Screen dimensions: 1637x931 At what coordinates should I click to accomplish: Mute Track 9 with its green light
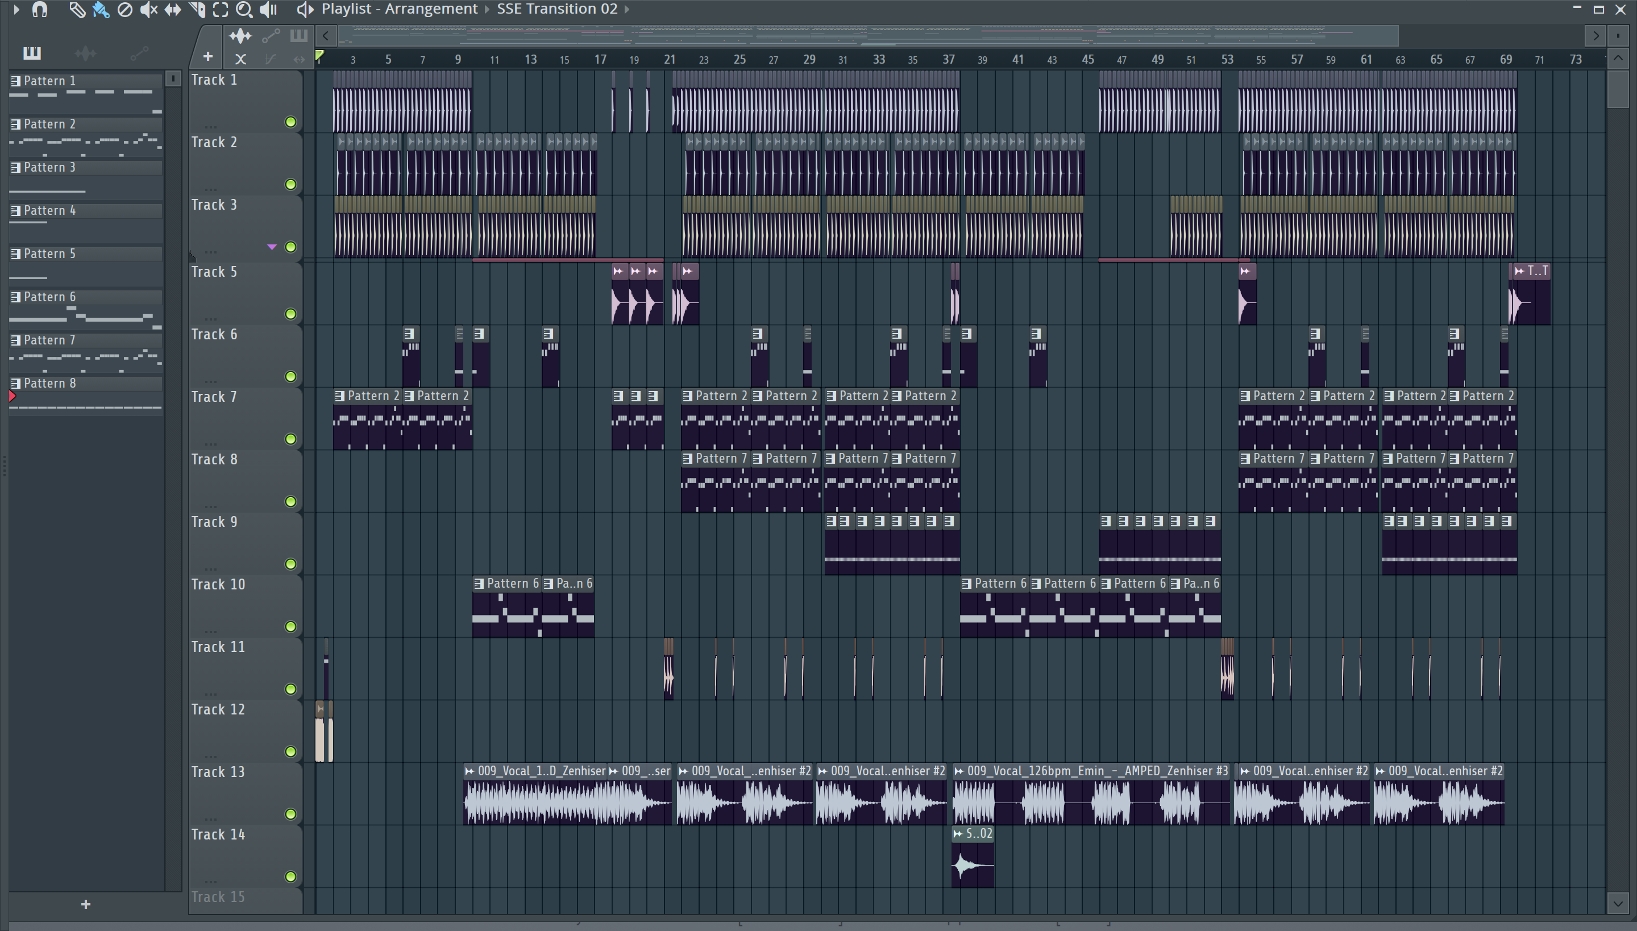click(290, 564)
